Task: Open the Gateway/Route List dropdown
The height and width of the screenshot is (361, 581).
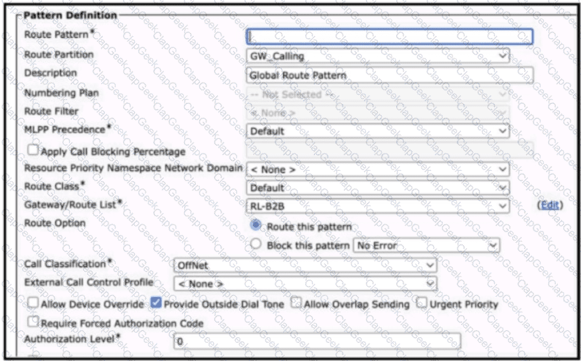Action: point(378,206)
